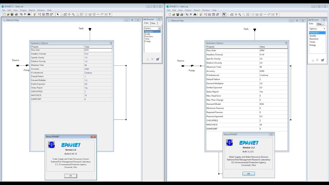The width and height of the screenshot is (329, 185).
Task: Open Help menu in Net1.inp window
Action: point(214,10)
